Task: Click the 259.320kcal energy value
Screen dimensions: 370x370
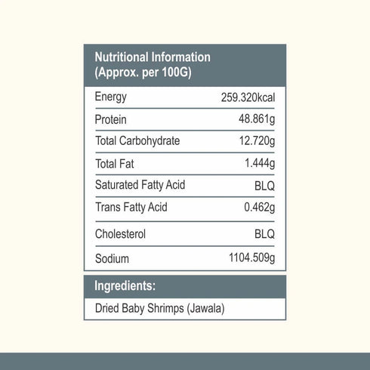Action: pyautogui.click(x=248, y=97)
